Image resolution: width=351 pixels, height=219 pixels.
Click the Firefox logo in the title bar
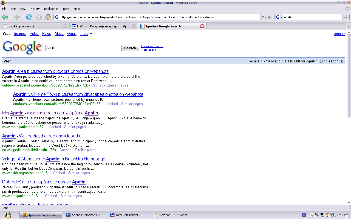[x=3, y=3]
